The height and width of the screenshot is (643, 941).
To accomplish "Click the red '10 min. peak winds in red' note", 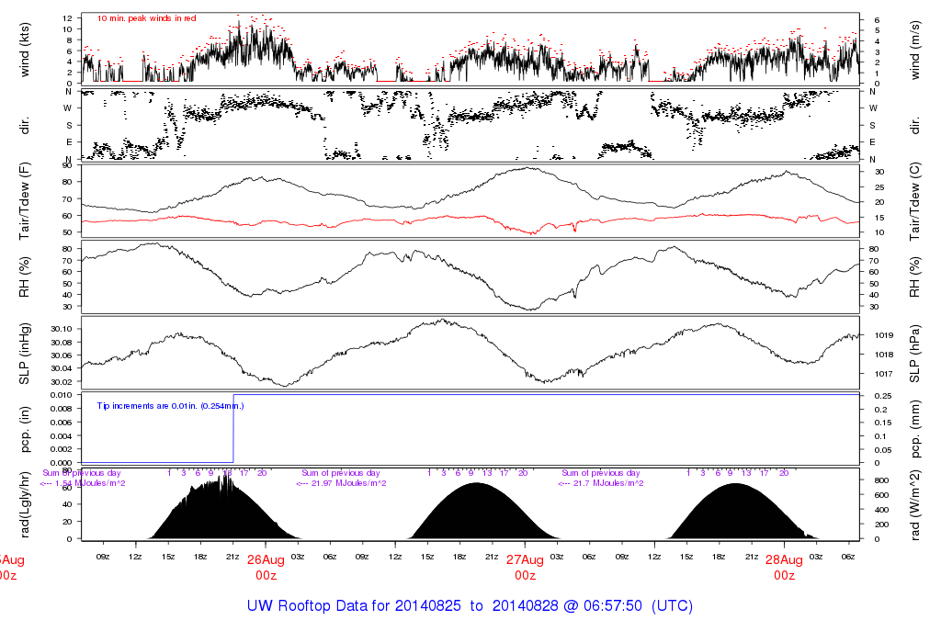I will [146, 18].
